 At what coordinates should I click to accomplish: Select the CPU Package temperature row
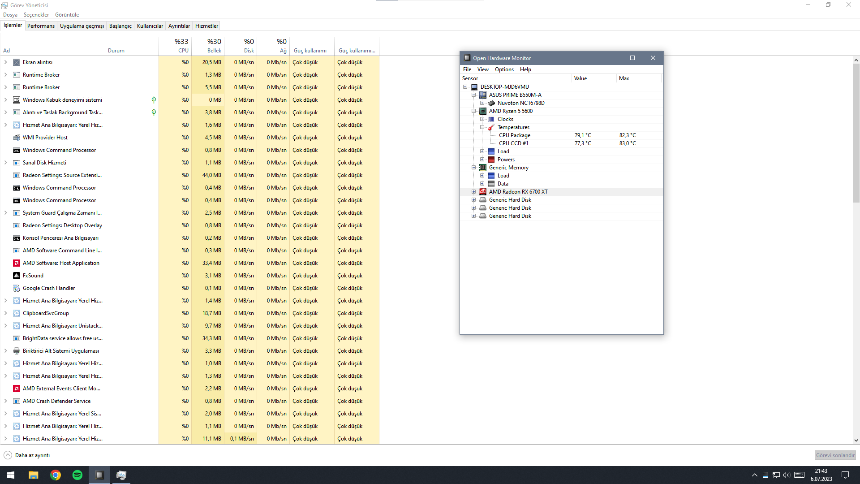pyautogui.click(x=562, y=135)
